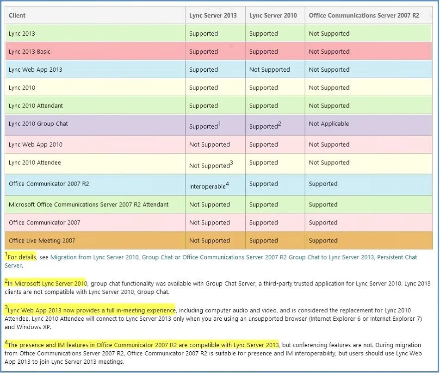The image size is (440, 373).
Task: Click 'Supported' with footnote 1 in Group Chat row
Action: click(215, 125)
